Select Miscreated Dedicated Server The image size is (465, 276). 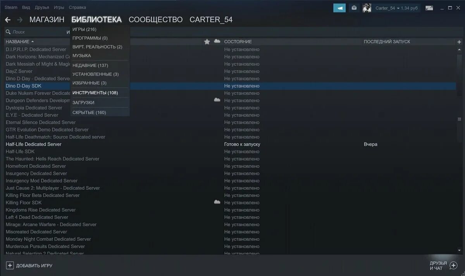pos(36,231)
